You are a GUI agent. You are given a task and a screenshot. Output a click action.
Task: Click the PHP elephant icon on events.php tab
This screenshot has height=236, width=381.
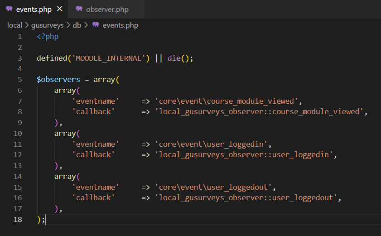click(9, 9)
